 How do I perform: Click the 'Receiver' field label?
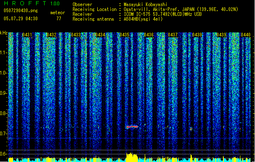pyautogui.click(x=82, y=14)
